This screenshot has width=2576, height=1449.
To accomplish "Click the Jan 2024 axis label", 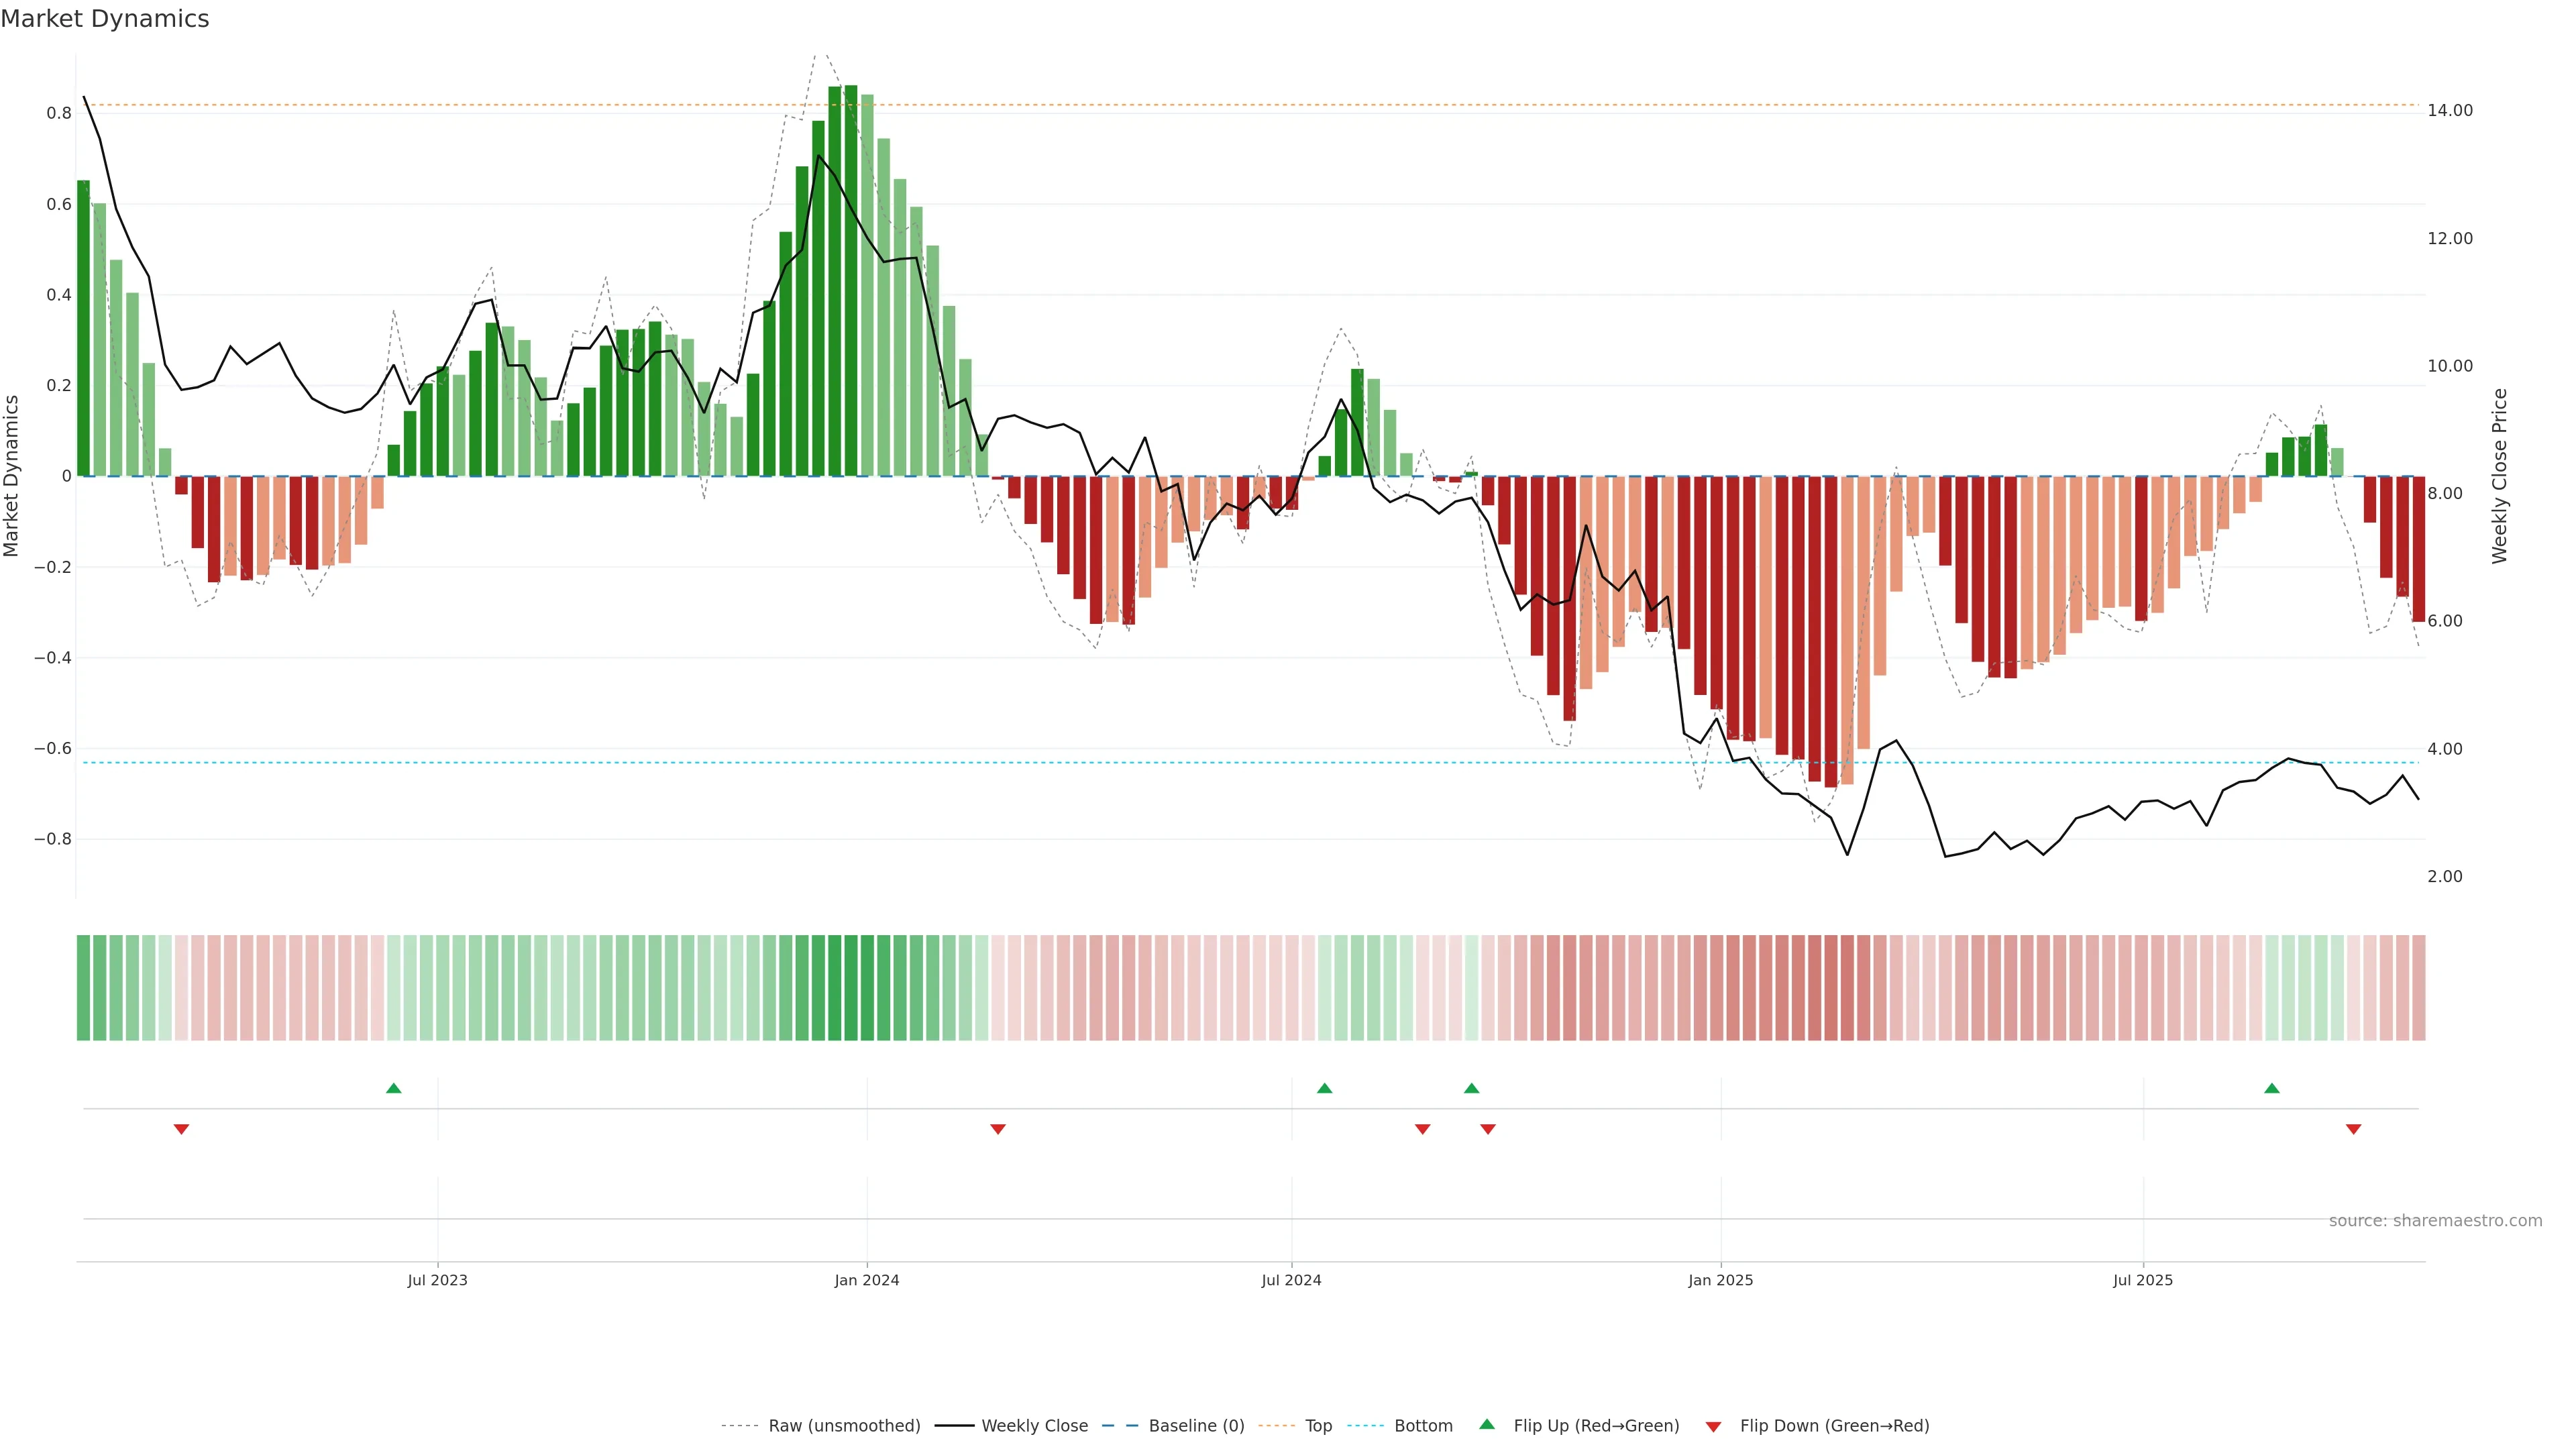I will point(866,1280).
